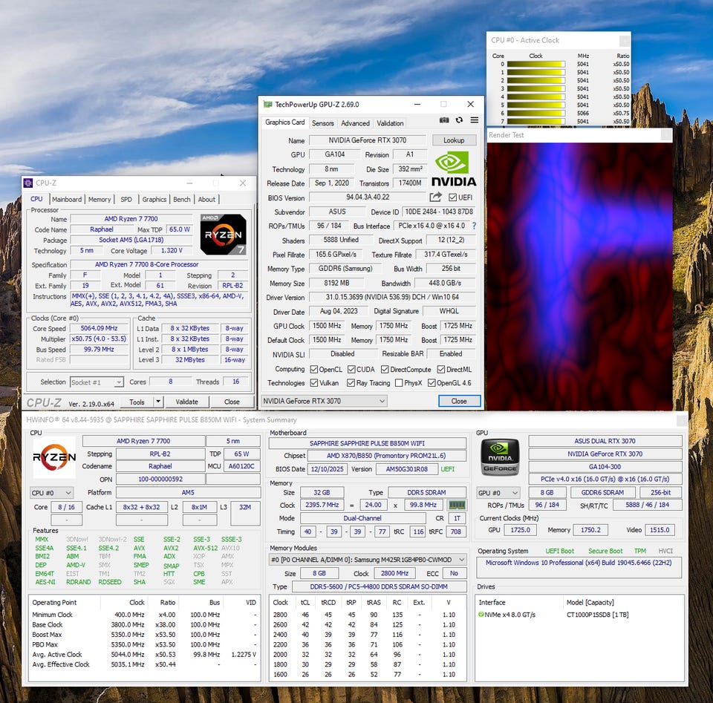Click the Driver Version field in GPU-Z
Image resolution: width=713 pixels, height=703 pixels.
click(392, 297)
